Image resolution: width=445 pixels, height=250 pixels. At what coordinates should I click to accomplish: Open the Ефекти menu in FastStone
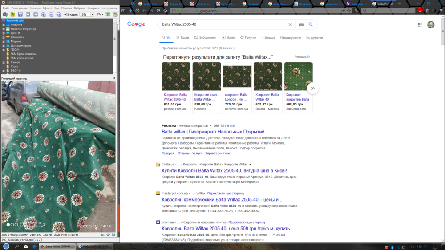click(x=48, y=8)
